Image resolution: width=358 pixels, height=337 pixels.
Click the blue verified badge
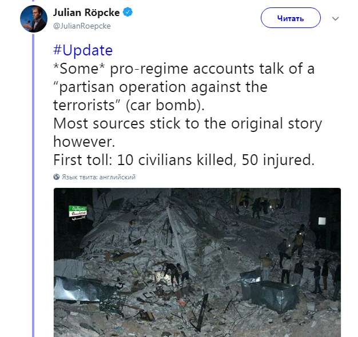128,13
